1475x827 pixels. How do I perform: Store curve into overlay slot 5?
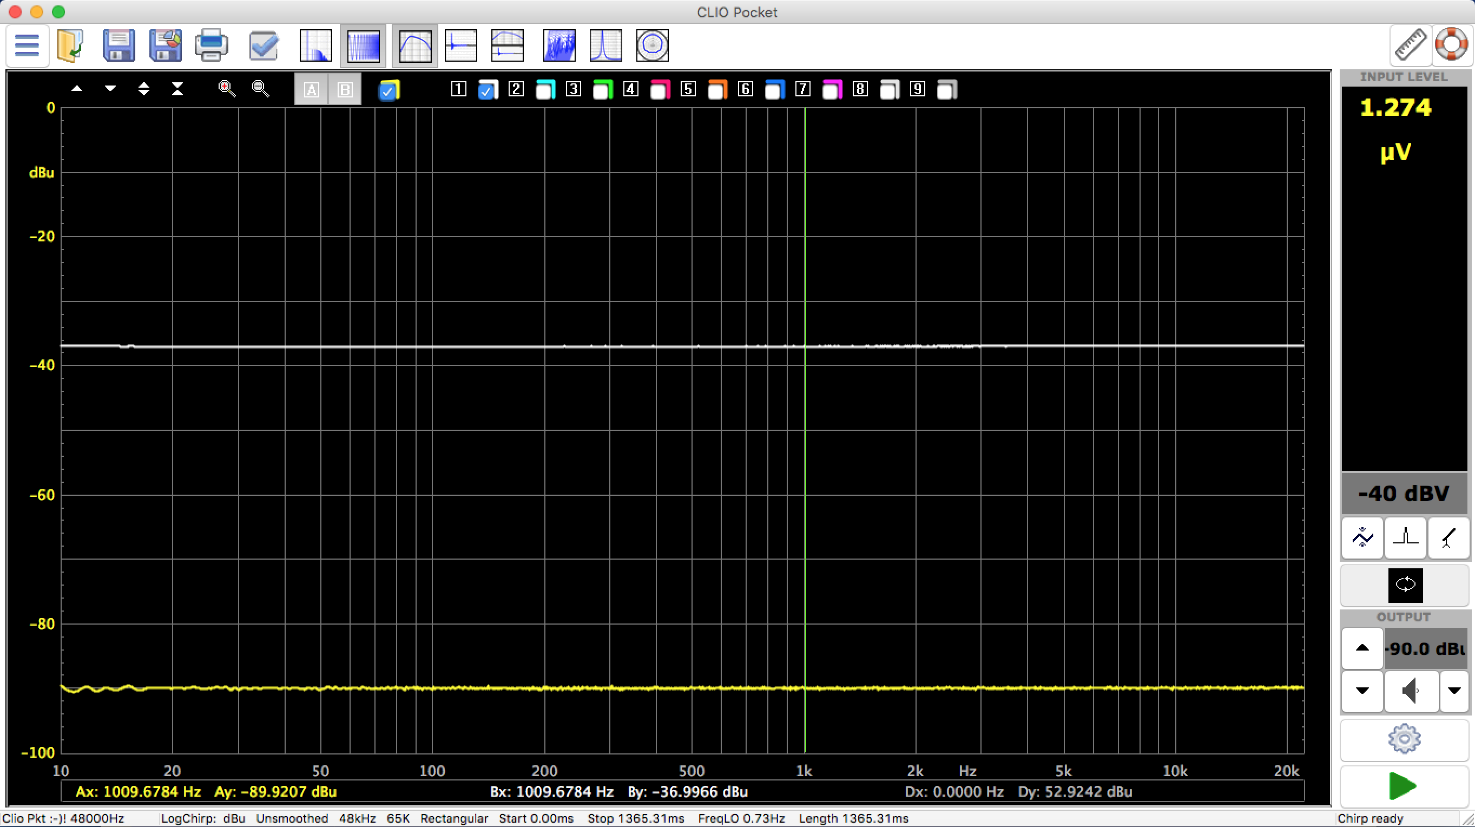point(688,89)
